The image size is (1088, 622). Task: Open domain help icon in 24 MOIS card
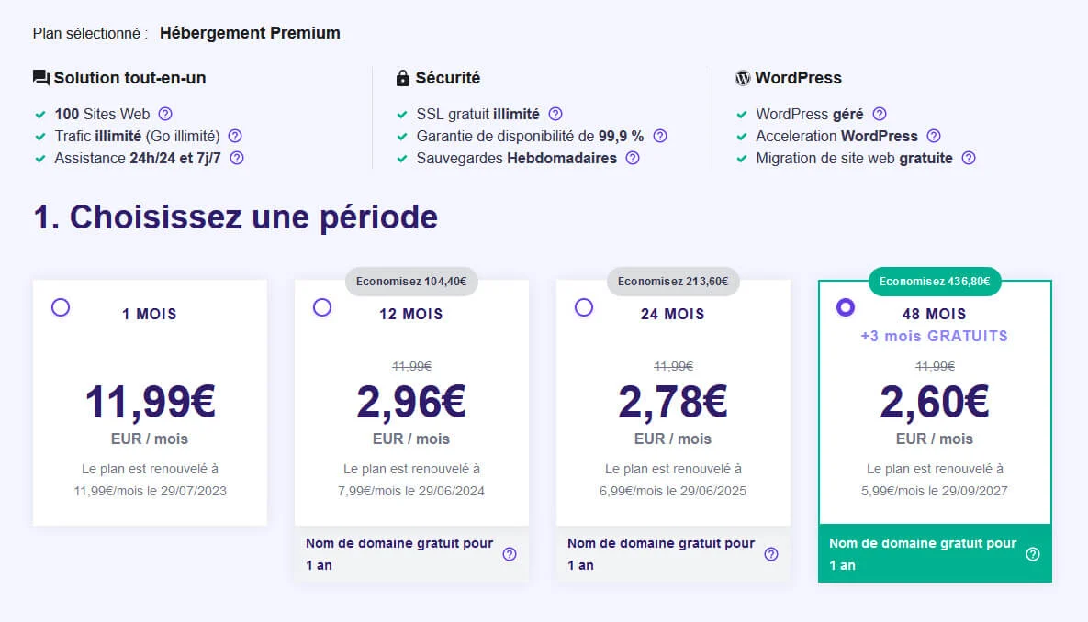pos(771,554)
